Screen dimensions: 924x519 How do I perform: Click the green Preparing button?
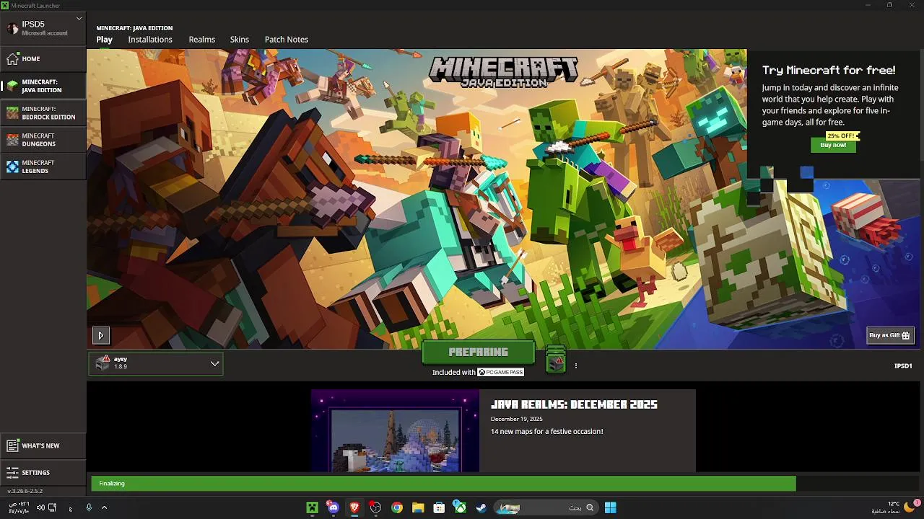[479, 352]
